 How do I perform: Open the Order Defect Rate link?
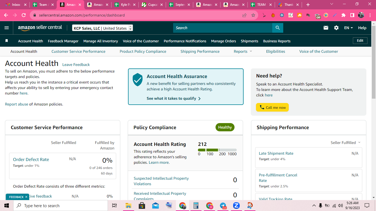click(x=31, y=159)
